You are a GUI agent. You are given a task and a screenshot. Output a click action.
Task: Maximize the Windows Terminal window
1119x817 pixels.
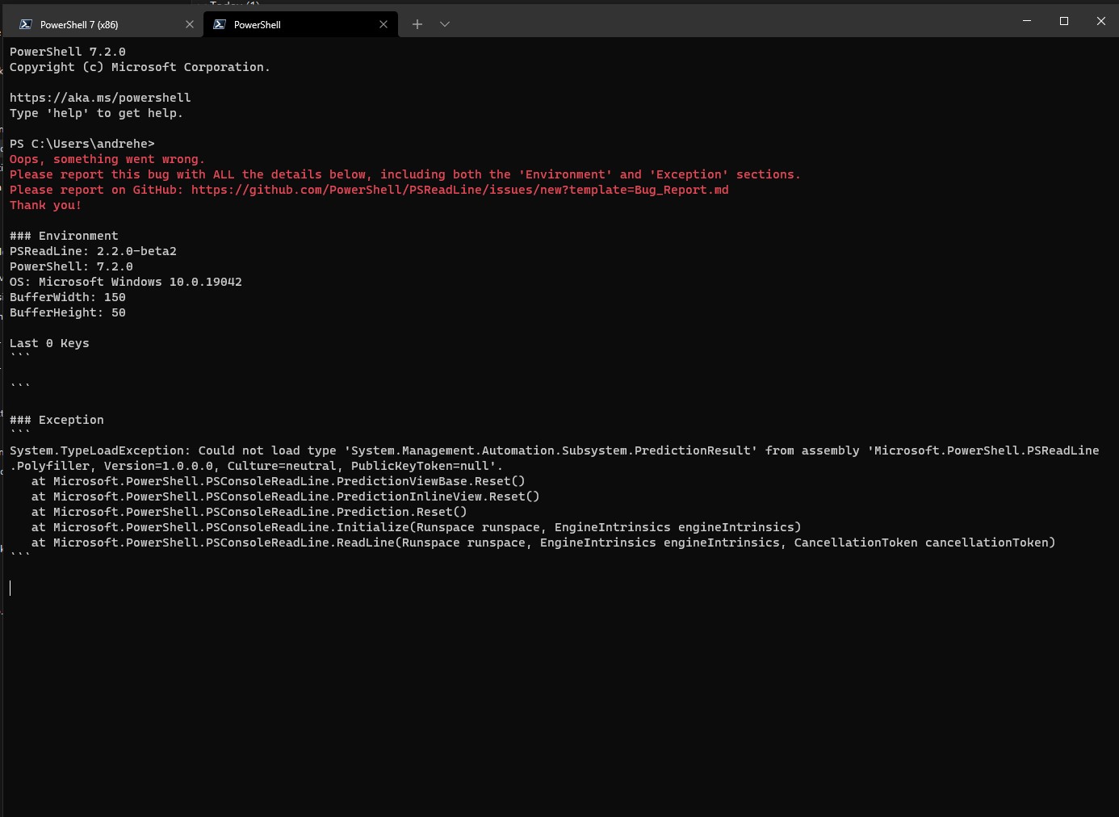[x=1064, y=21]
